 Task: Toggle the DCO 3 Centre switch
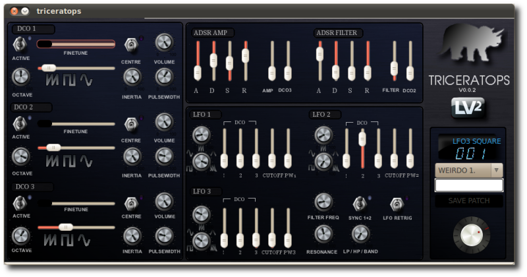tap(131, 204)
